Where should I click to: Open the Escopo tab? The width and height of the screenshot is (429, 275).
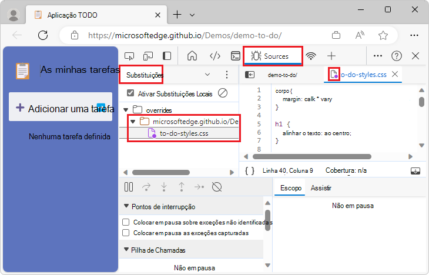click(290, 188)
